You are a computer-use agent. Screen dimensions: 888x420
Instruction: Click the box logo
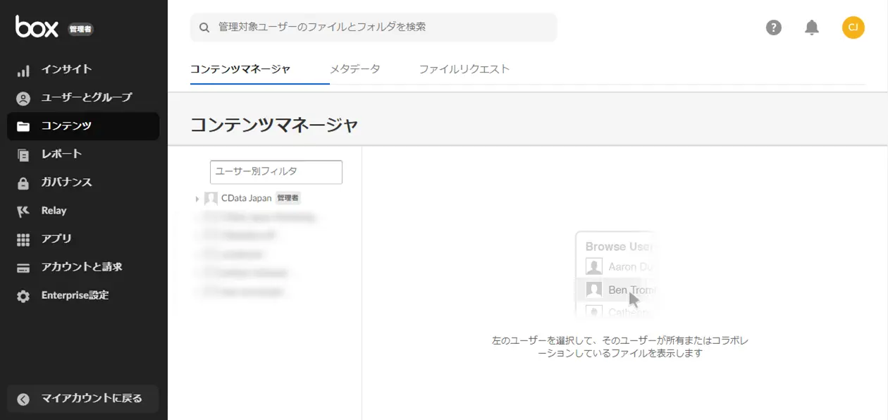pyautogui.click(x=37, y=27)
